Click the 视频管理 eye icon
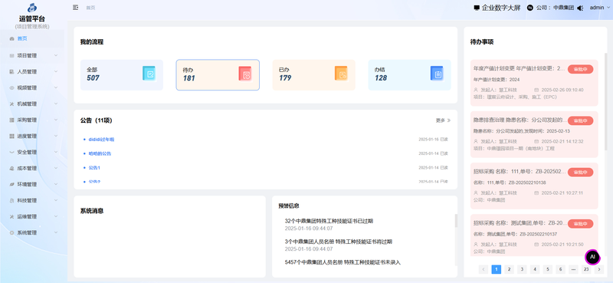613x283 pixels. pyautogui.click(x=11, y=87)
